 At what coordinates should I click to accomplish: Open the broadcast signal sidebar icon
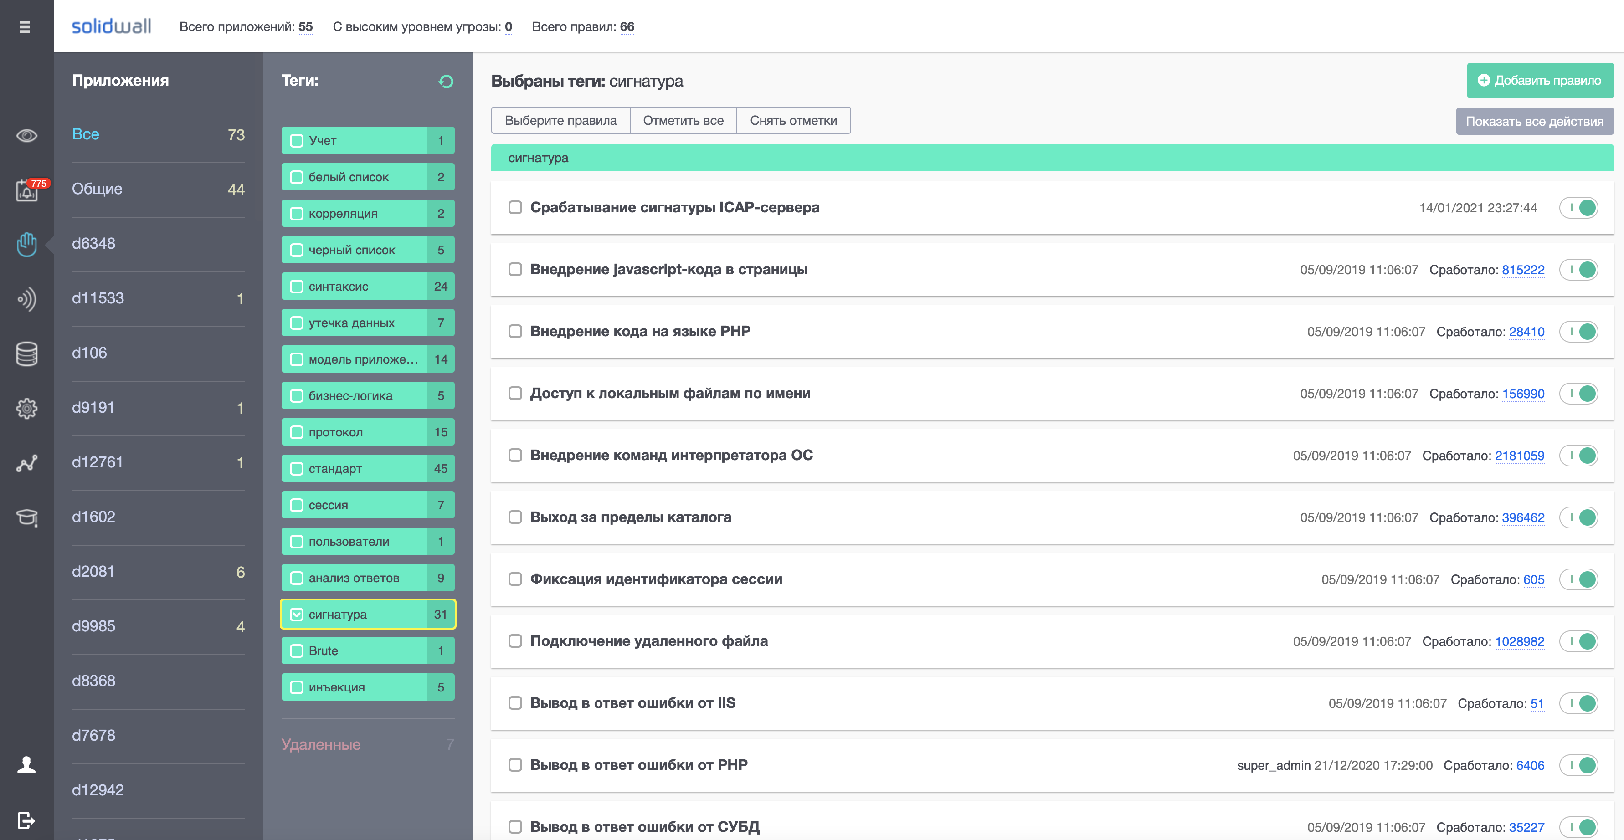[x=26, y=299]
